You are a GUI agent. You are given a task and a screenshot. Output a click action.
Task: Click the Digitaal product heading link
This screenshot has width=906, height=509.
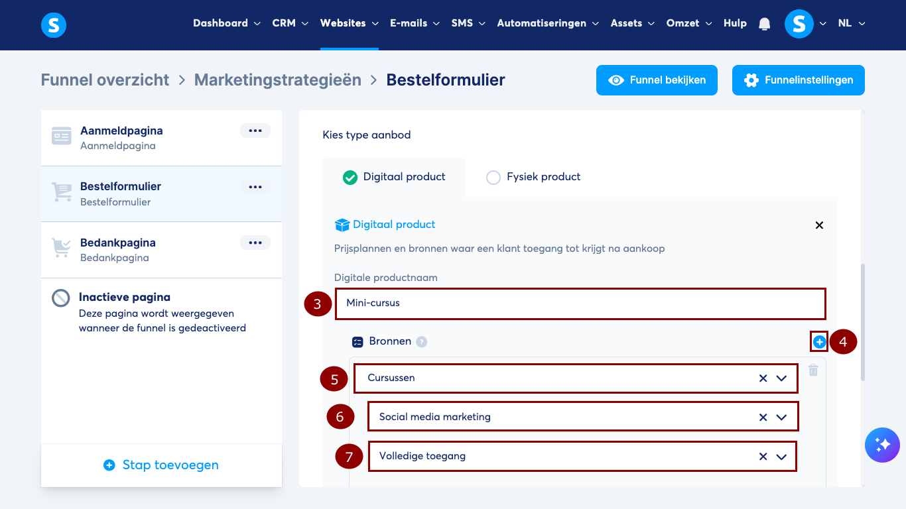[394, 225]
